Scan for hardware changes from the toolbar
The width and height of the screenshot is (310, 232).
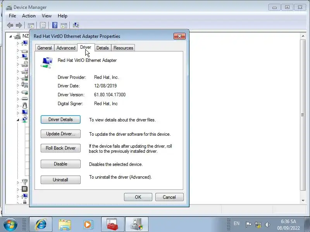tap(76, 25)
